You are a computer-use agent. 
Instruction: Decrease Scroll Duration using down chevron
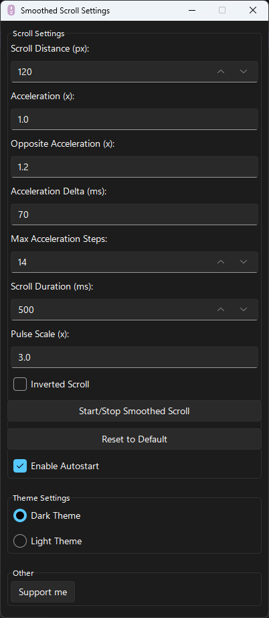tap(244, 310)
